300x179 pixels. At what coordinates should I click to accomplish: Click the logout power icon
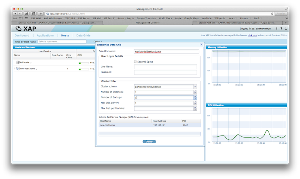[x=286, y=29]
